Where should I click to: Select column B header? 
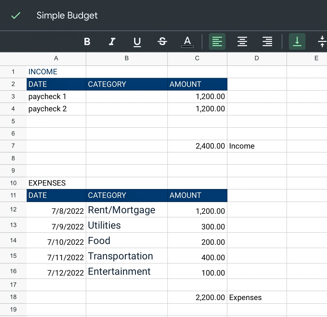pyautogui.click(x=127, y=59)
